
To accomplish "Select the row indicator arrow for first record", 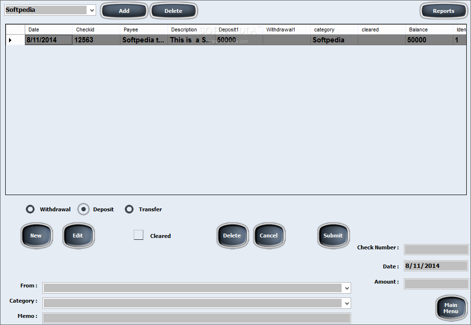I will 15,40.
